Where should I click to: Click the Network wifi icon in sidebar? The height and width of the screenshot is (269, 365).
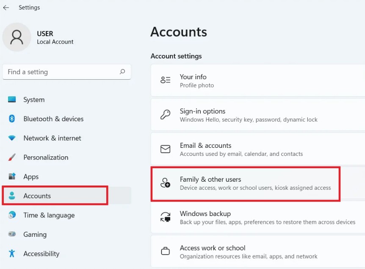click(12, 138)
